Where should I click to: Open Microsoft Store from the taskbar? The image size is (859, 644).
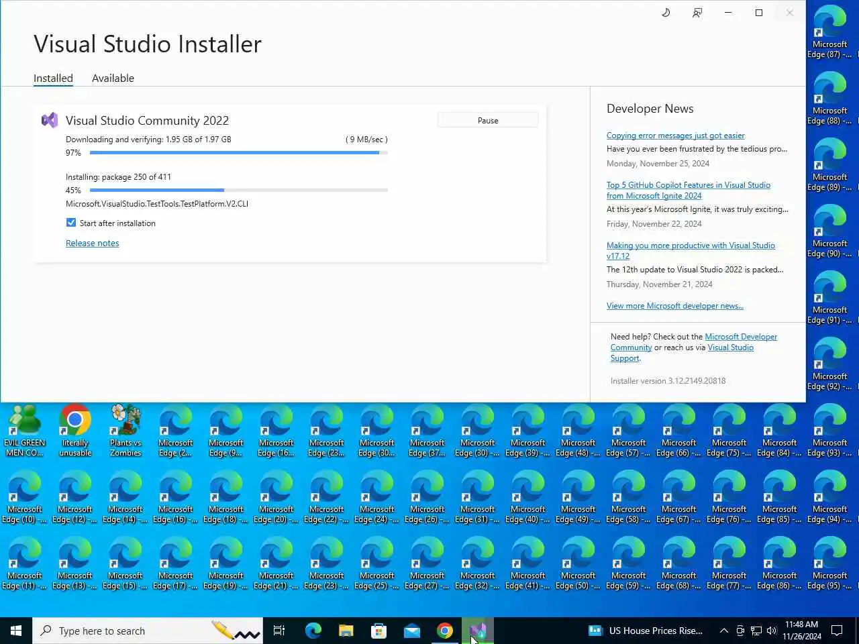tap(378, 631)
